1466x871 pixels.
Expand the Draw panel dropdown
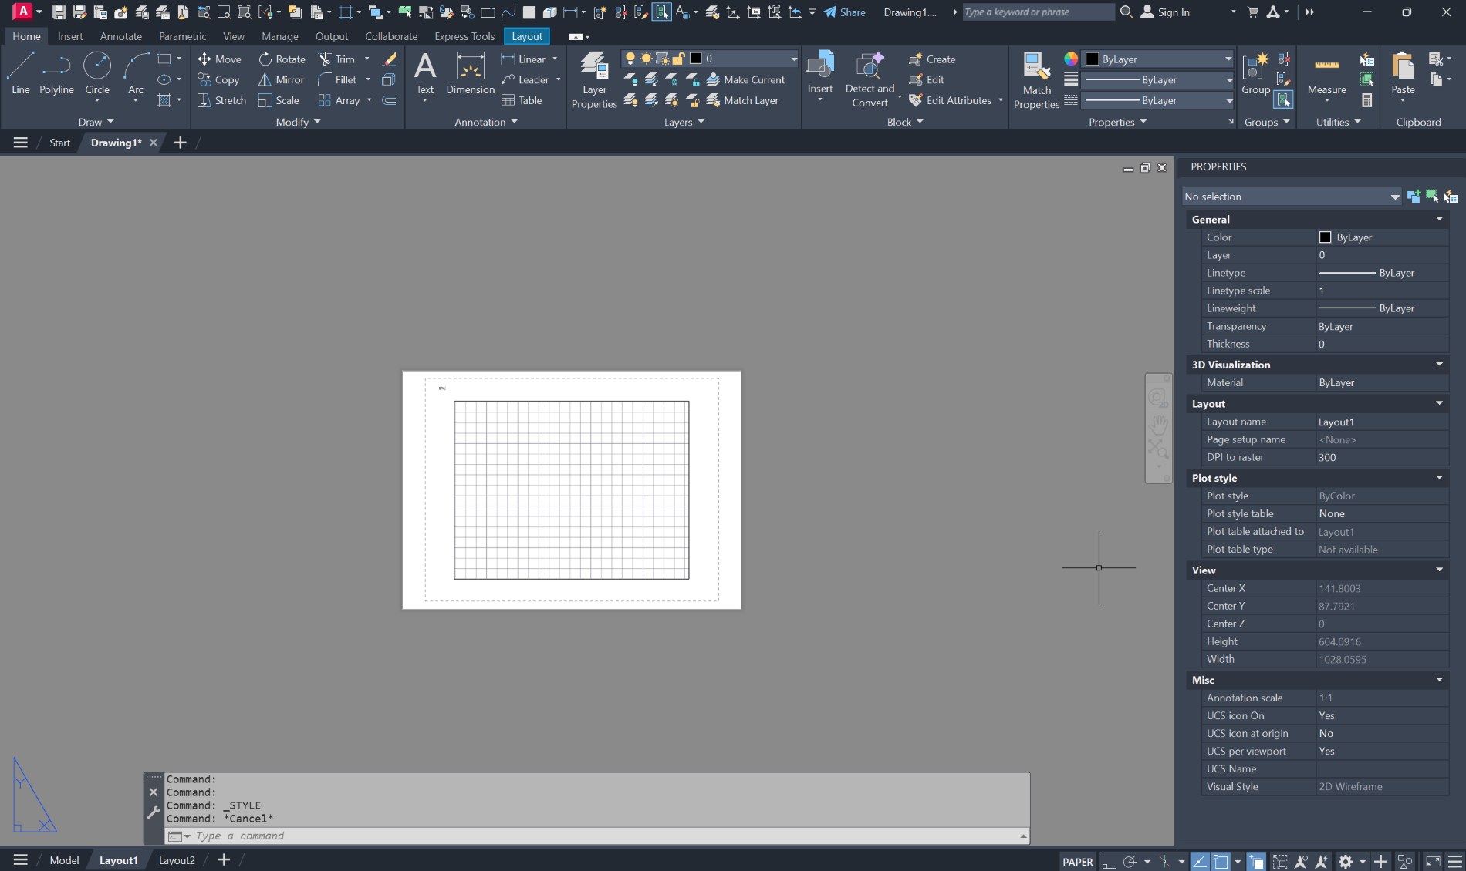(96, 122)
